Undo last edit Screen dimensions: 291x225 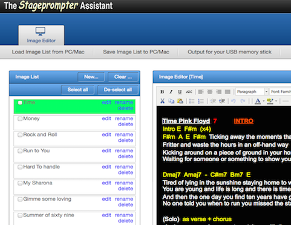[234, 101]
